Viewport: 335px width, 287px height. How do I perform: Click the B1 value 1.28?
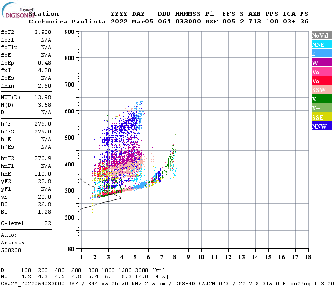coord(45,212)
